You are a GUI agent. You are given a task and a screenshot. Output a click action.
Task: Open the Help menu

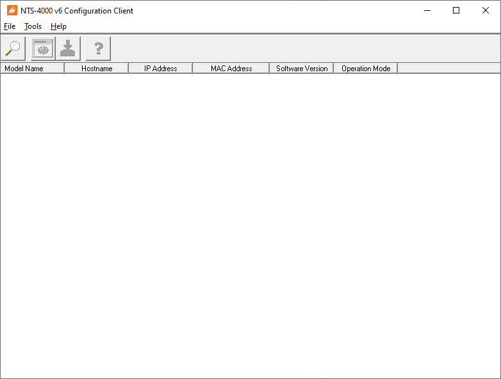point(58,26)
